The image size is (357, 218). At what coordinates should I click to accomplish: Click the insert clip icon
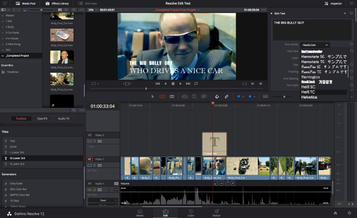185,97
